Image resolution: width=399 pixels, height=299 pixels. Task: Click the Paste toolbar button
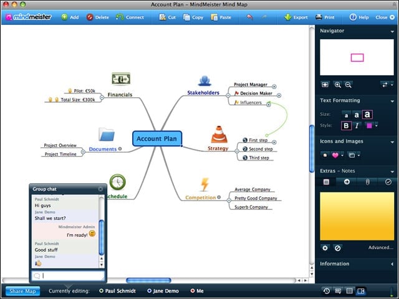point(221,17)
